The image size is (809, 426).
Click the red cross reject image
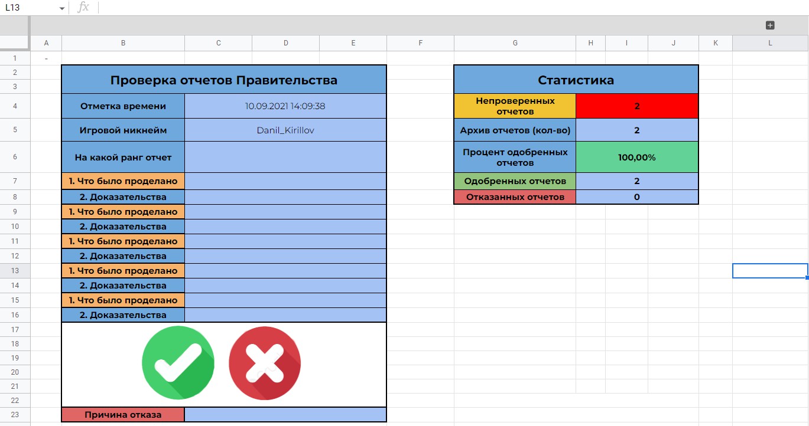coord(265,364)
